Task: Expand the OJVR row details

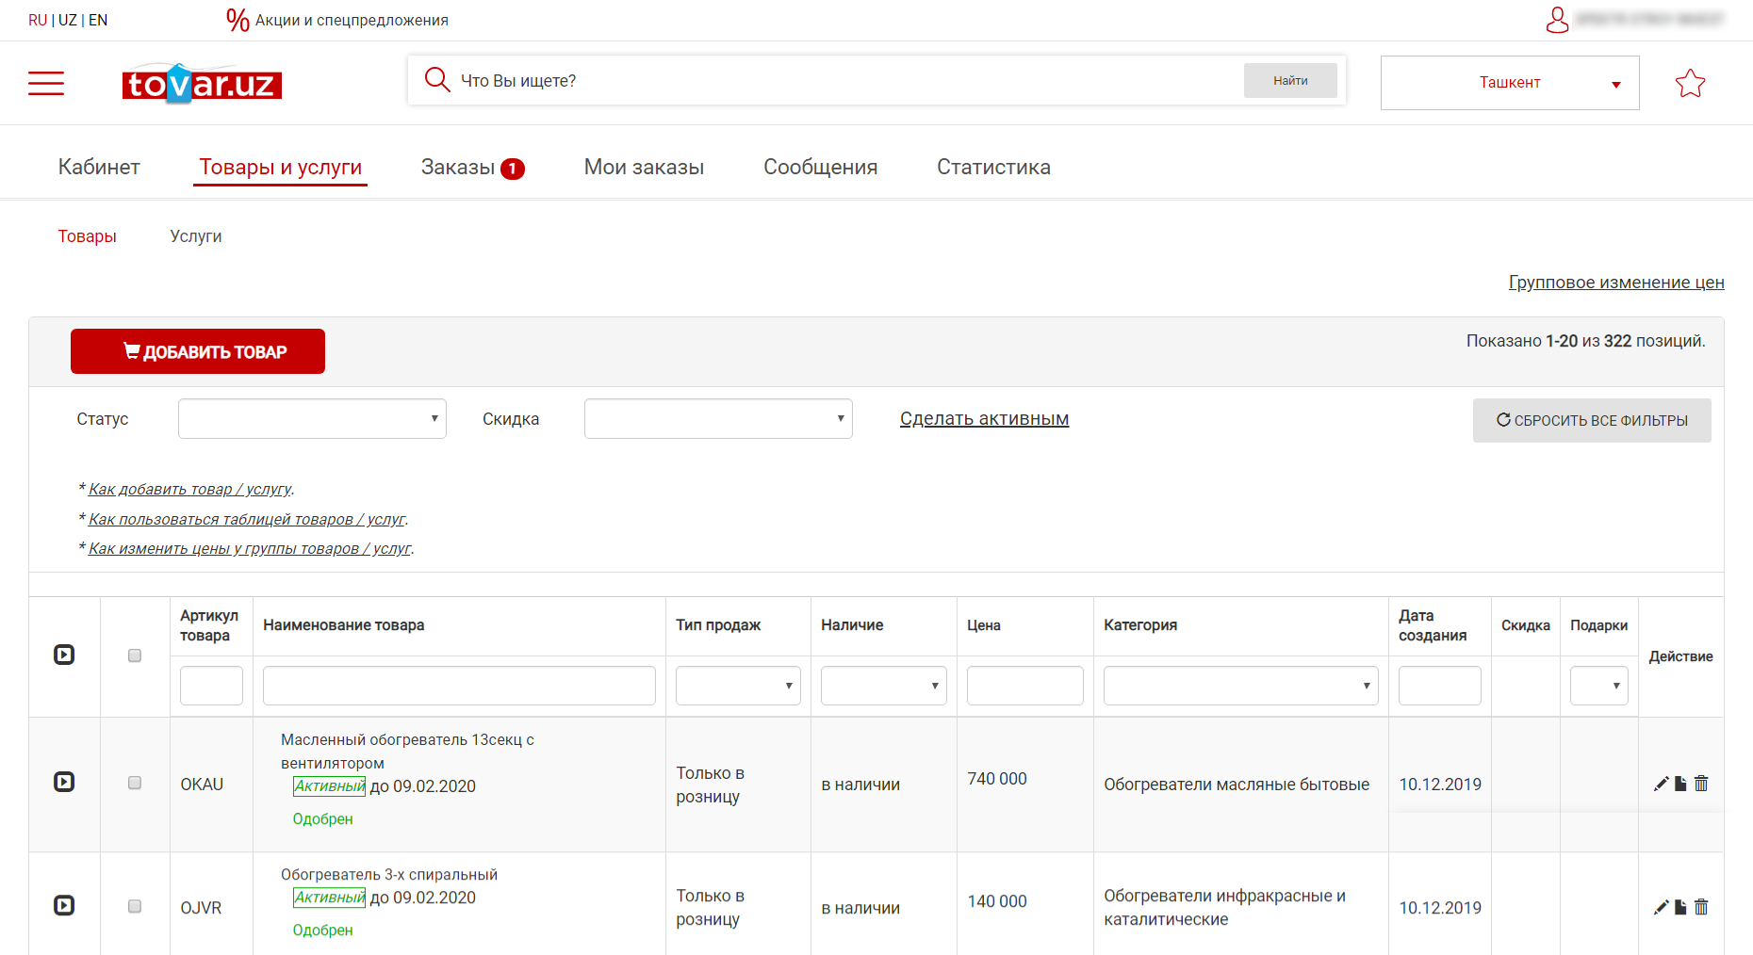Action: tap(64, 905)
